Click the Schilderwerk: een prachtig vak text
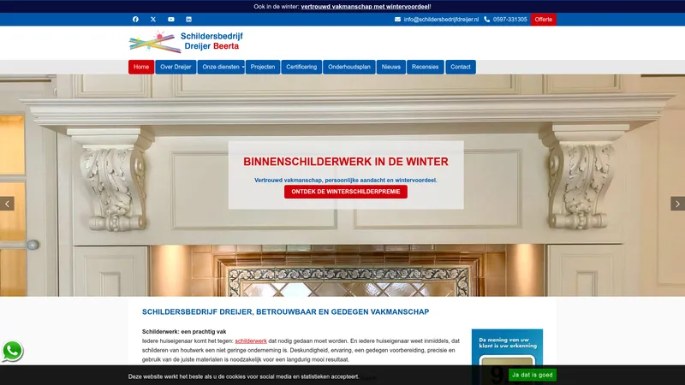This screenshot has width=685, height=385. [184, 332]
